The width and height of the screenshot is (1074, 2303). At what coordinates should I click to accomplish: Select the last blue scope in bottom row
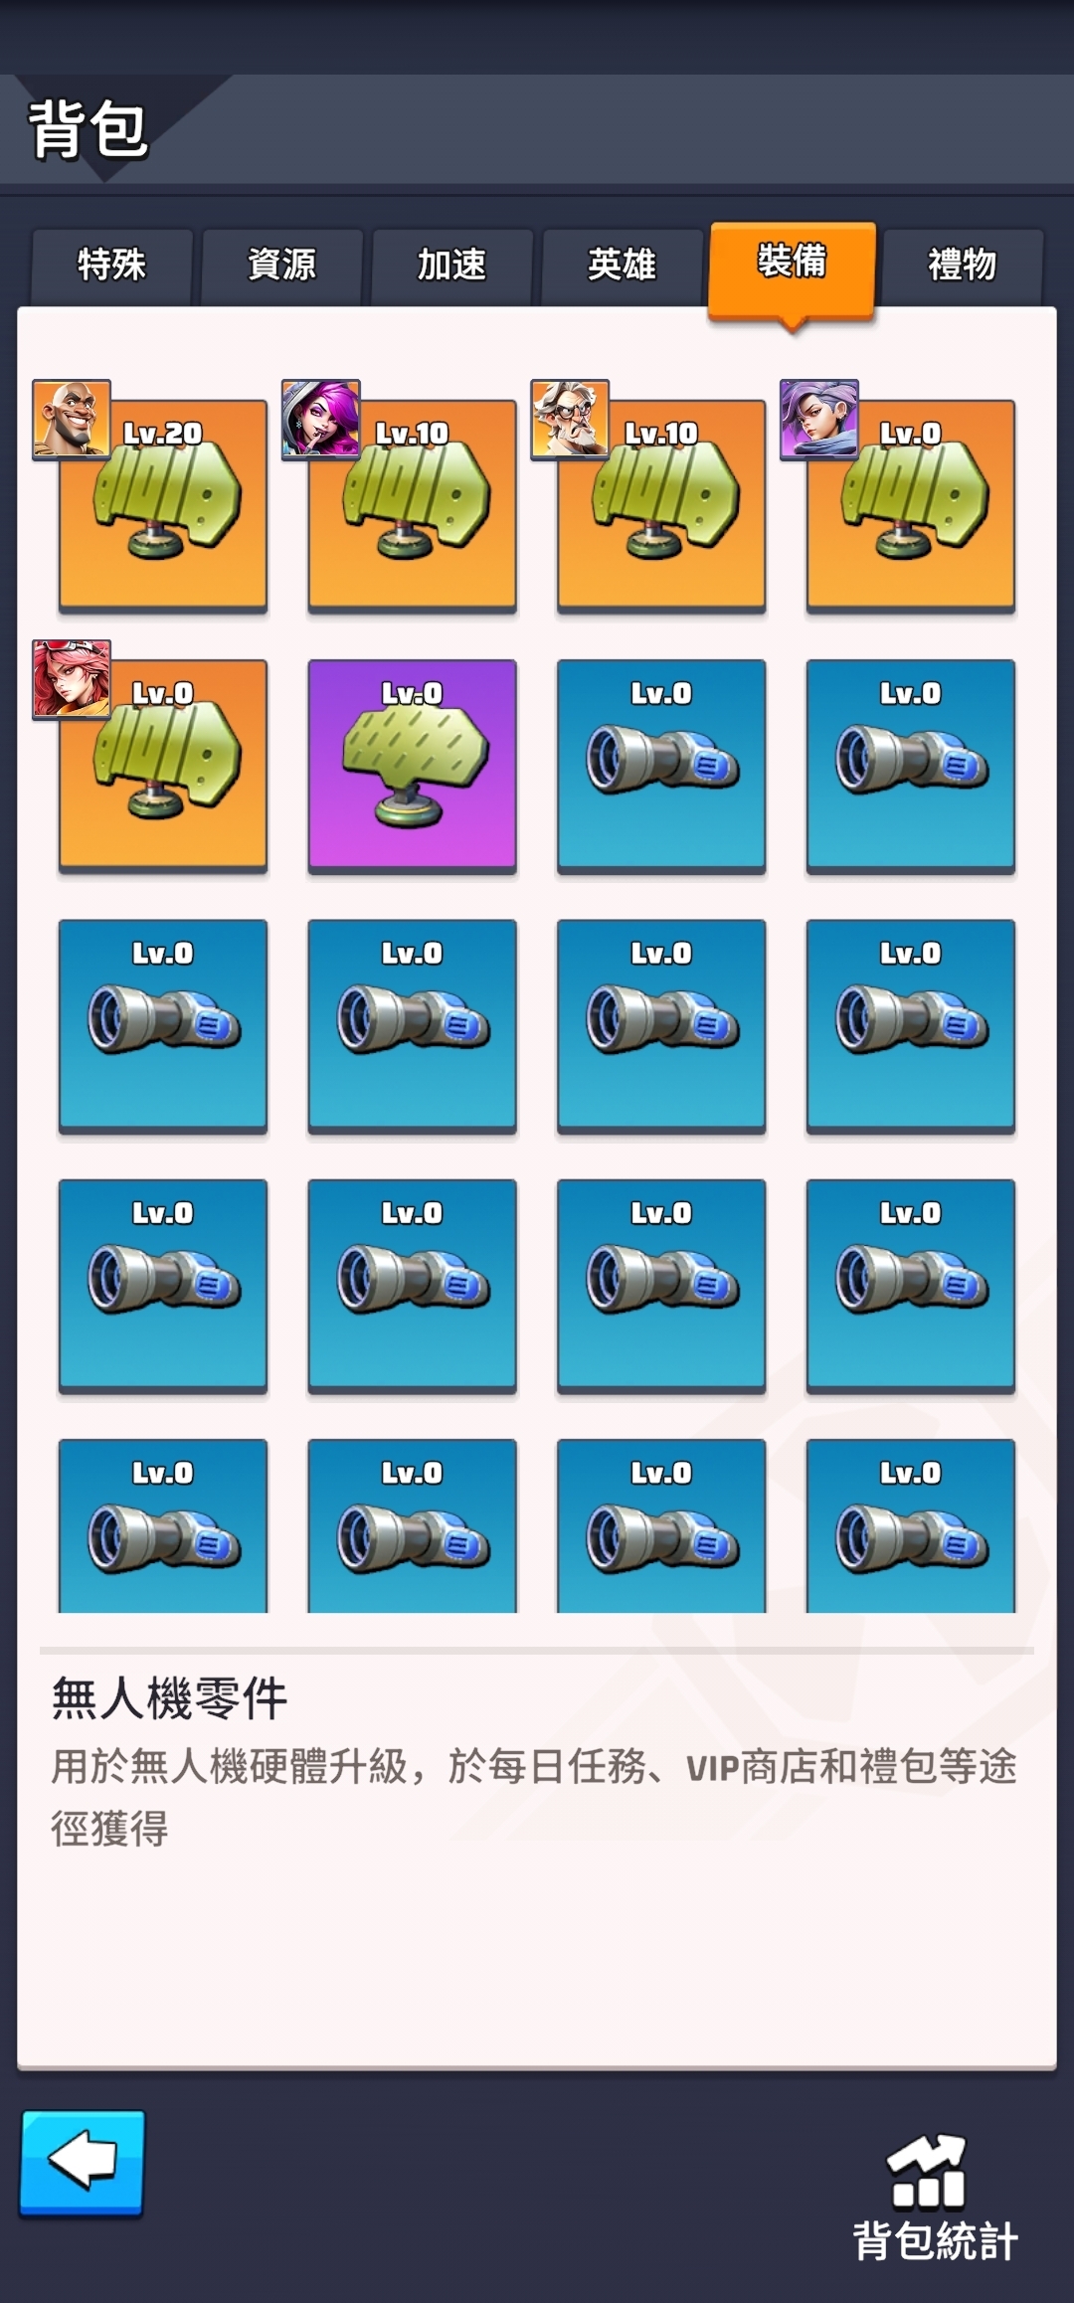point(911,1525)
